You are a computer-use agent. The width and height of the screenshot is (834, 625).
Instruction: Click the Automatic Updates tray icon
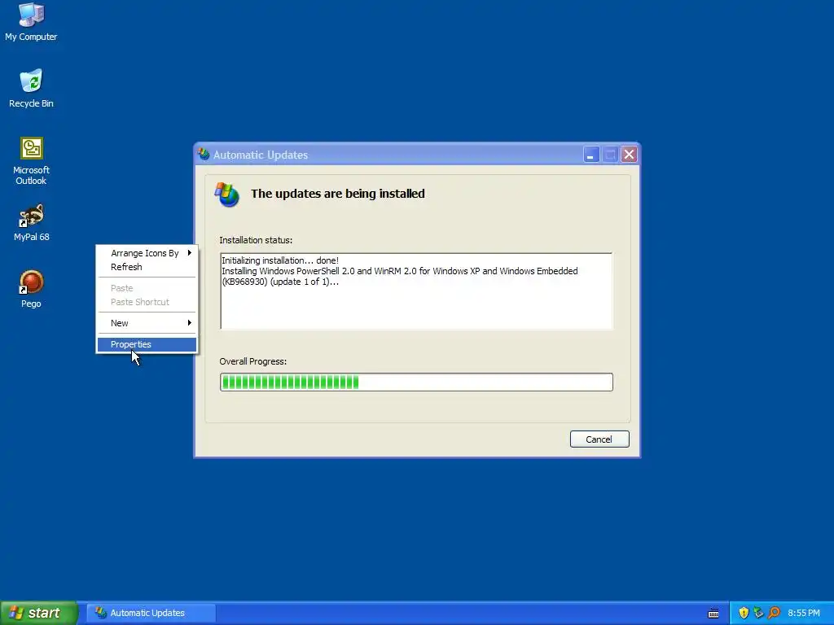point(758,613)
